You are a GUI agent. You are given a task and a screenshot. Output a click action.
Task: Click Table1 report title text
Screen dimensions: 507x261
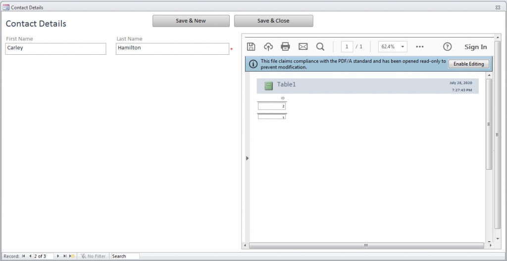(x=287, y=84)
